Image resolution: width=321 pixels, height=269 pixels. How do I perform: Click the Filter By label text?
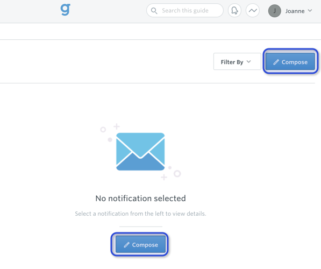(232, 62)
